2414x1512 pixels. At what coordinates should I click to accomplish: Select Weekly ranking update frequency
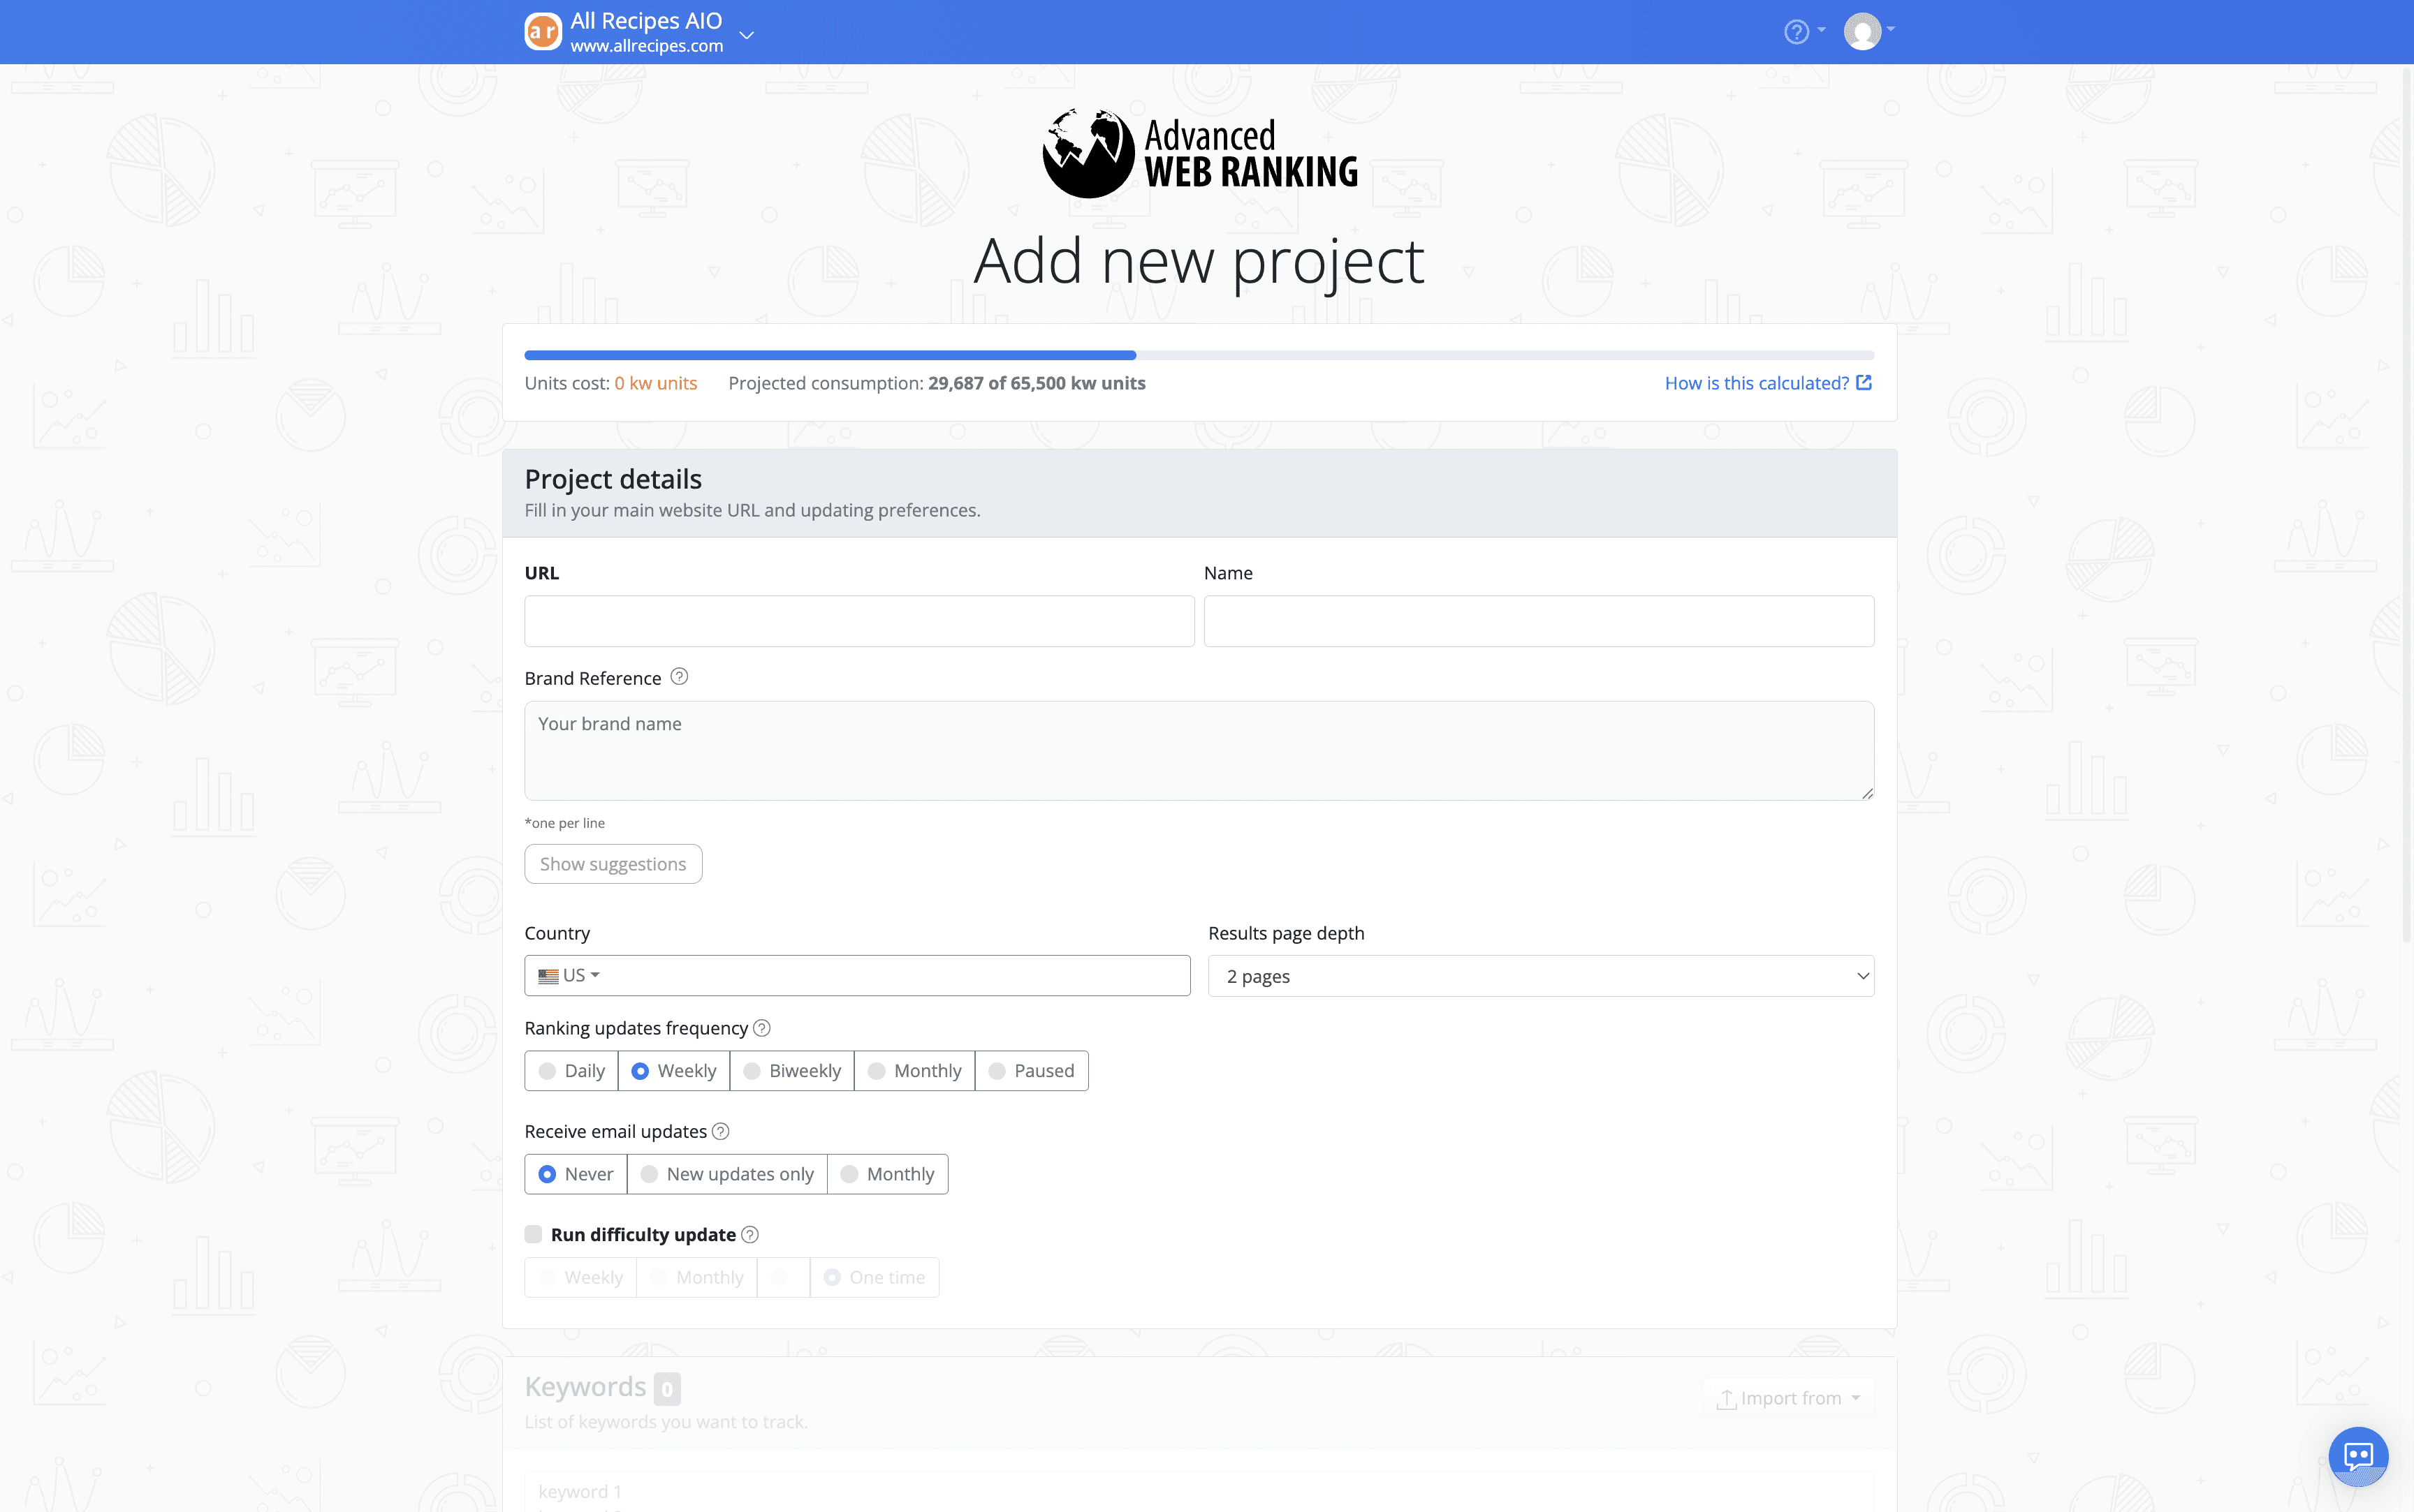point(674,1071)
